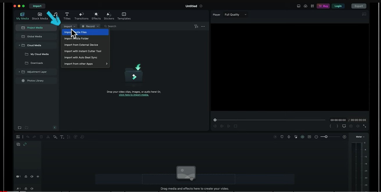
Task: Lock video track 1
Action: pos(26,176)
